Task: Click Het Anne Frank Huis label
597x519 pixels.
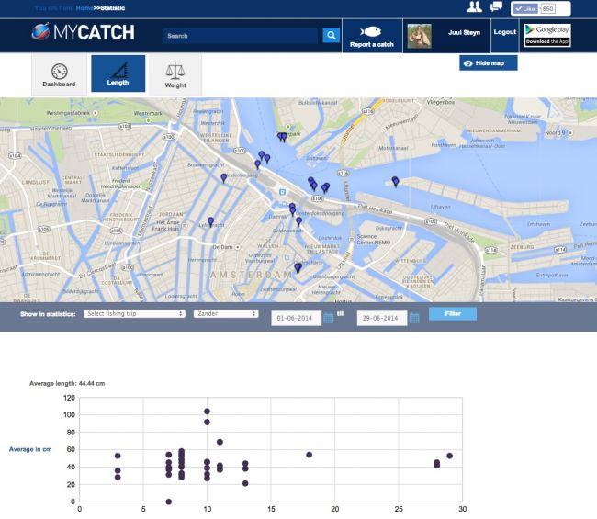Action: point(166,225)
